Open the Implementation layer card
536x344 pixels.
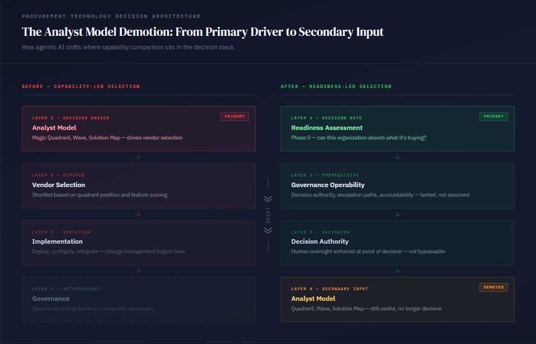click(x=139, y=243)
